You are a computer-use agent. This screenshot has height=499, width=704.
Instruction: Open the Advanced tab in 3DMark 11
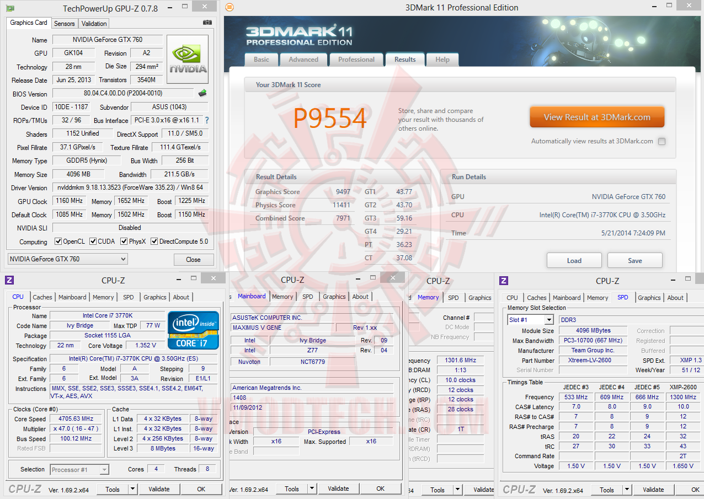[303, 60]
